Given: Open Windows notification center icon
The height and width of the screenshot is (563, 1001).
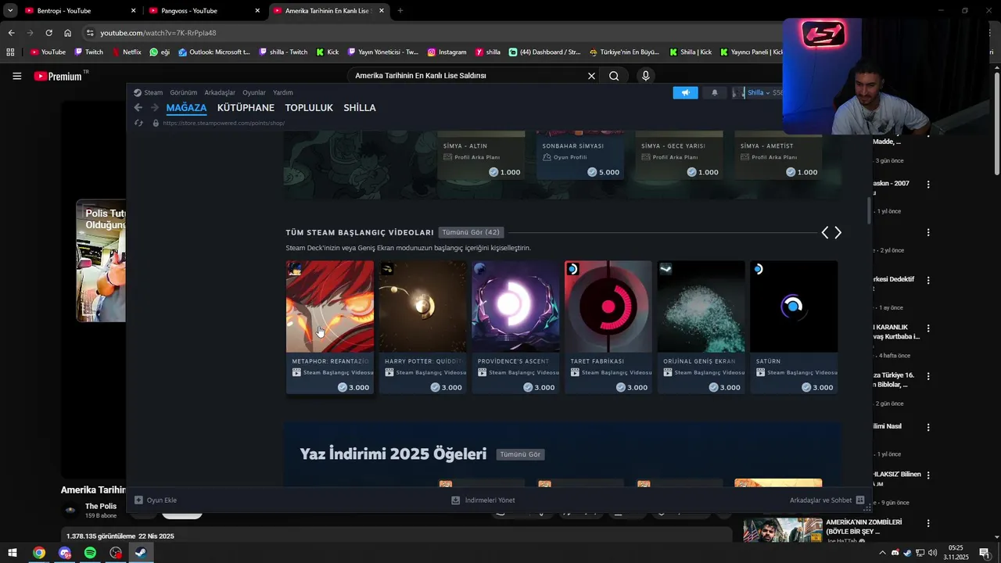Looking at the screenshot, I should pos(985,553).
